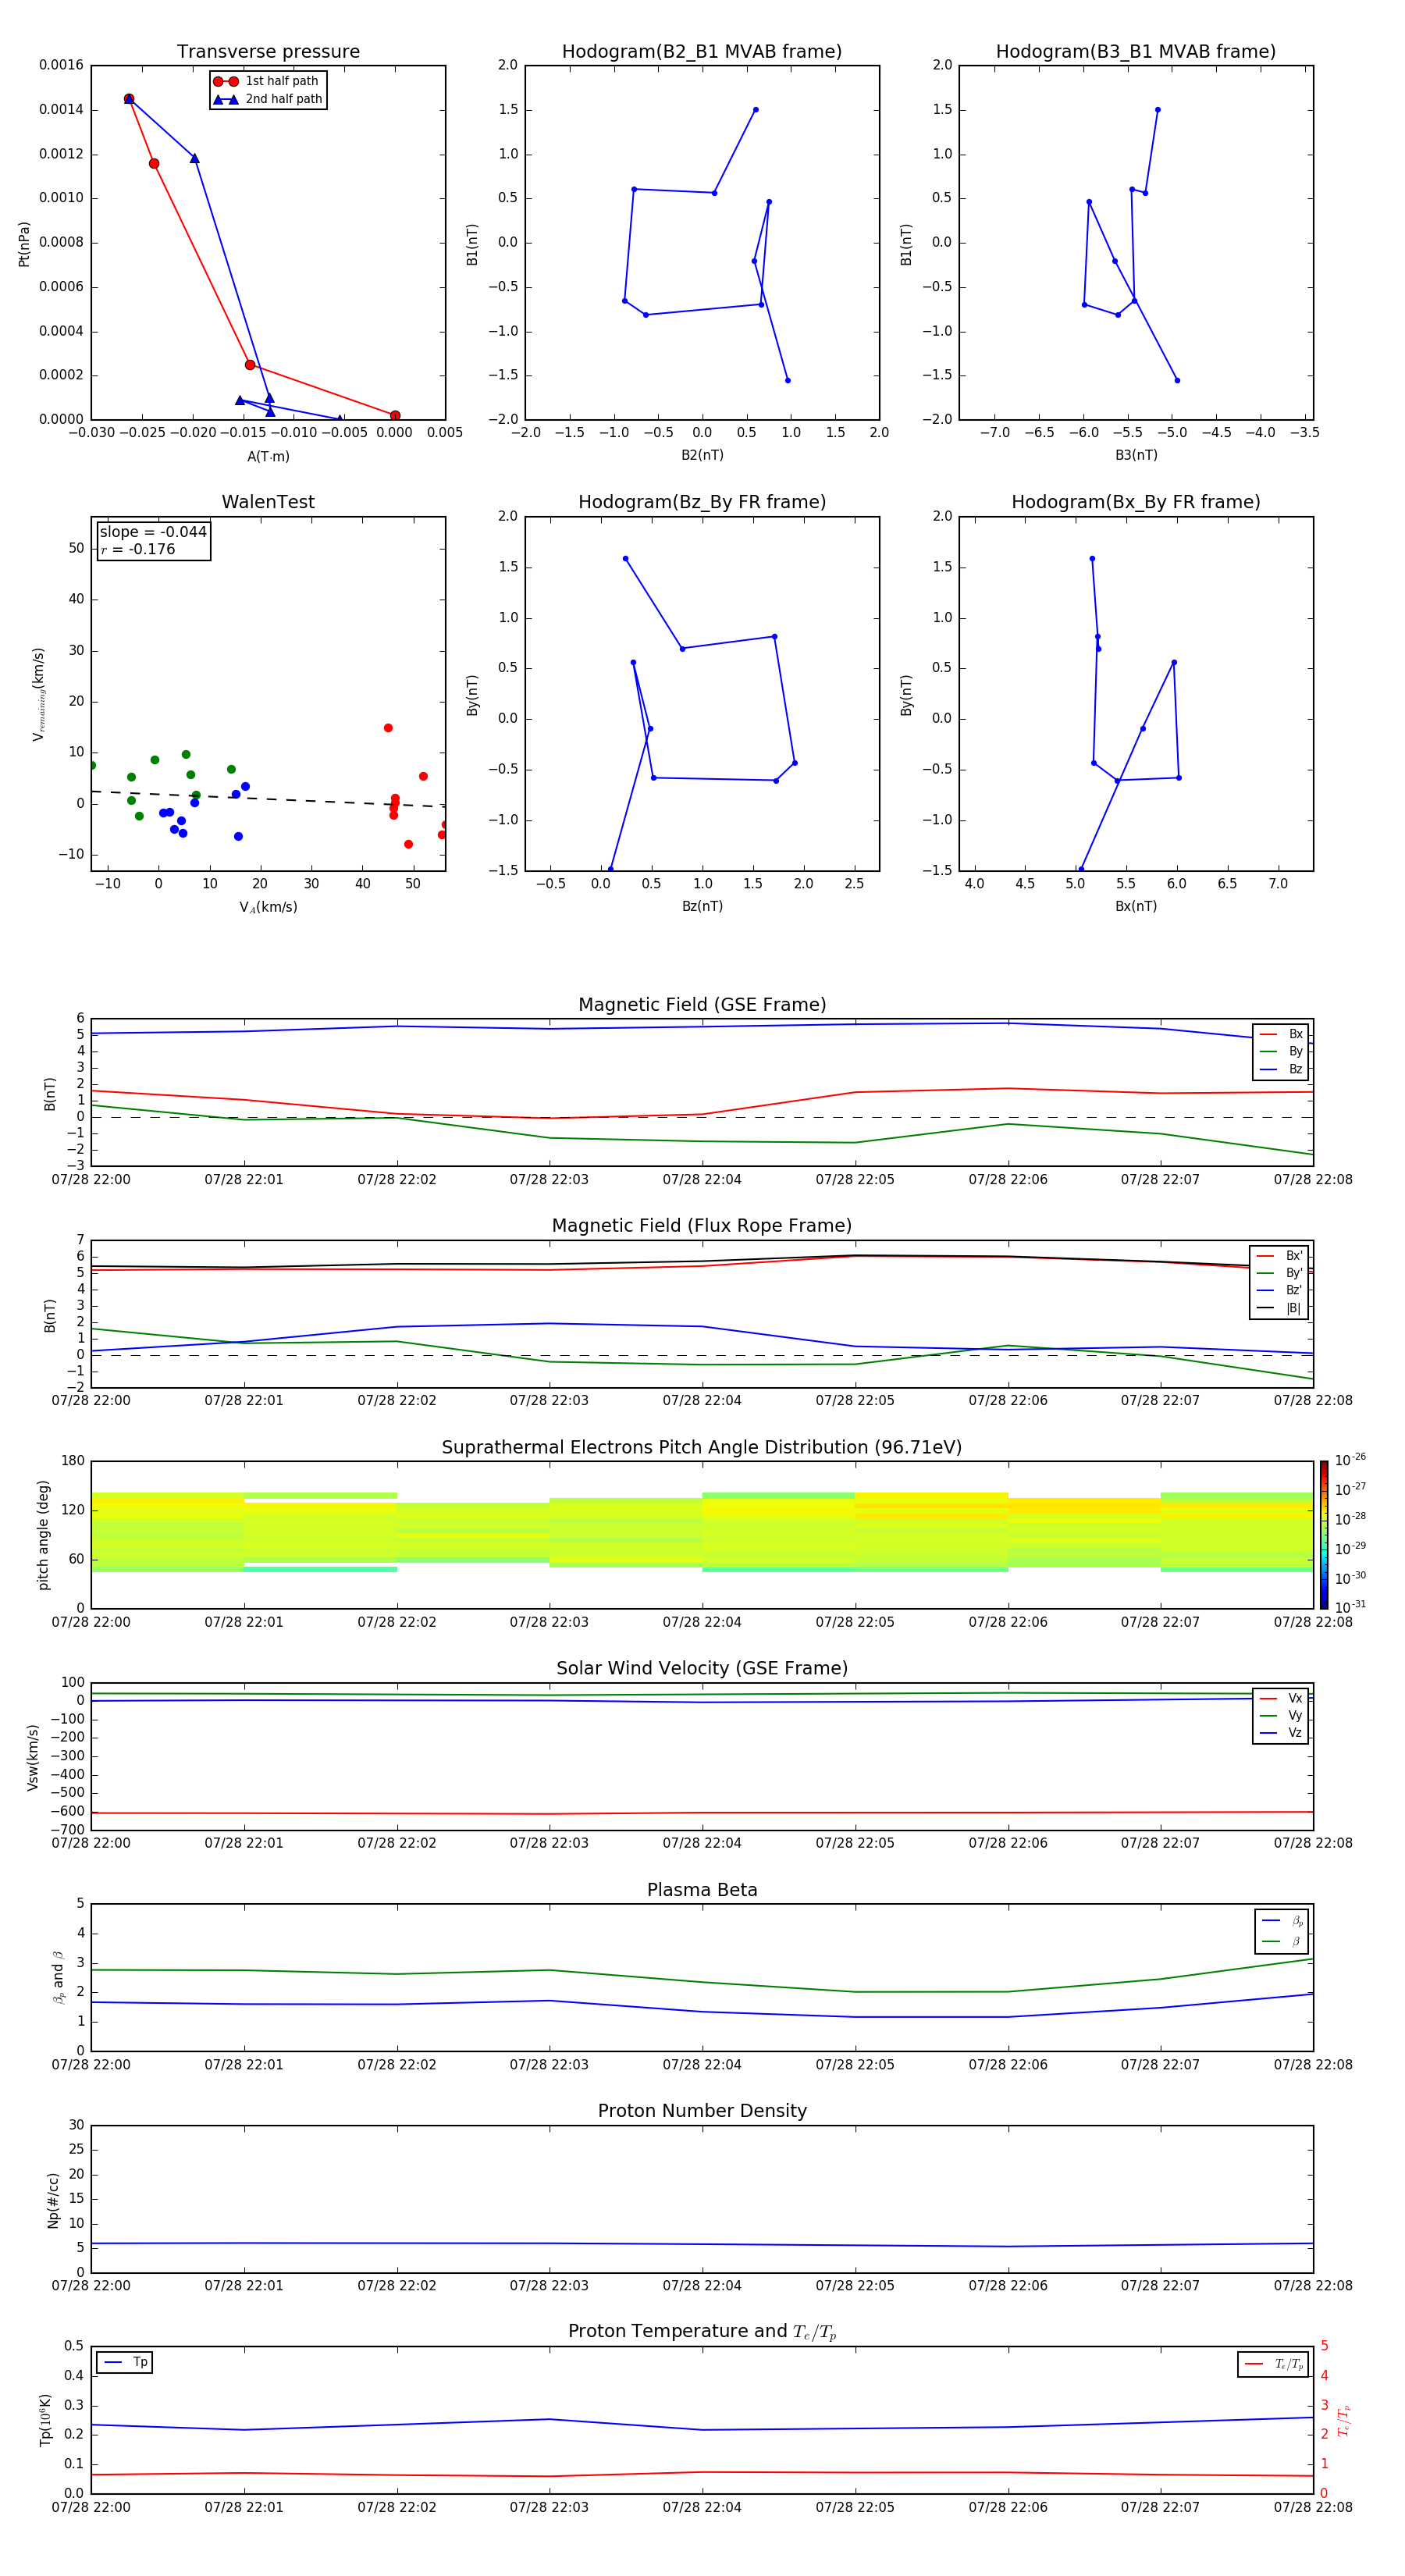Select the Bx entry in GSE field legend

(1281, 1034)
